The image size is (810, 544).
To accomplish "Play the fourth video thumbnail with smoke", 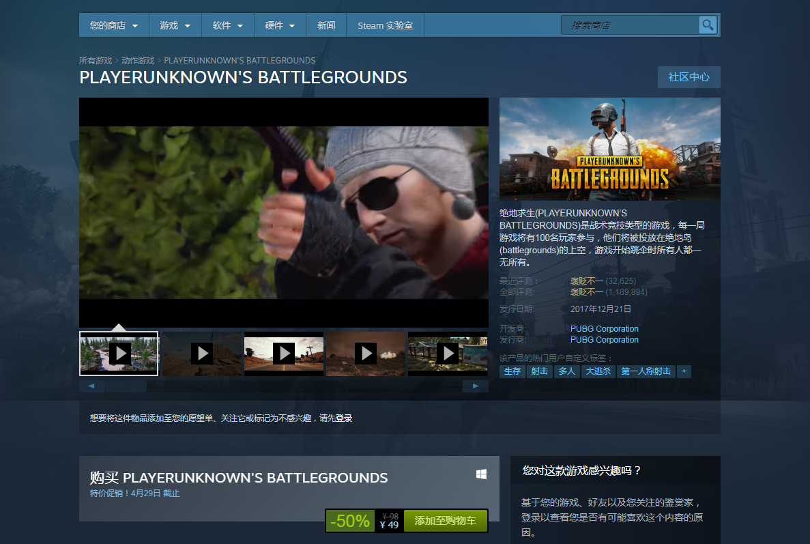I will pos(366,354).
